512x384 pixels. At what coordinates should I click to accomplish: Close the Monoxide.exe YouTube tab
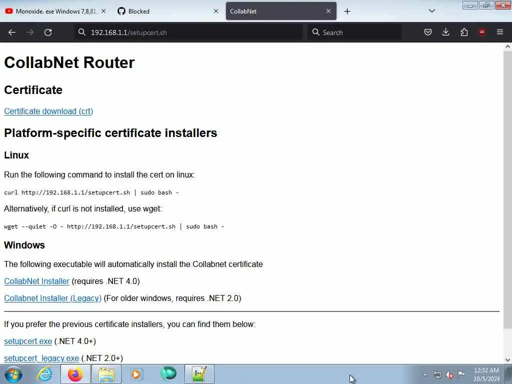[x=103, y=11]
